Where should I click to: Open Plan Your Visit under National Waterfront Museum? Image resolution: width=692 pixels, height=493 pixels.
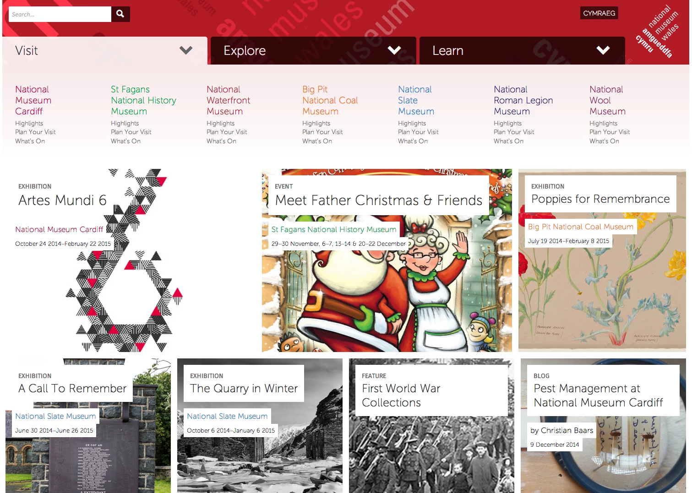click(x=227, y=132)
